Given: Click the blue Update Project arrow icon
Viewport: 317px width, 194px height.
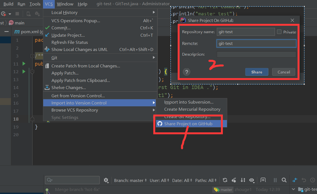Looking at the screenshot, I should [x=47, y=35].
